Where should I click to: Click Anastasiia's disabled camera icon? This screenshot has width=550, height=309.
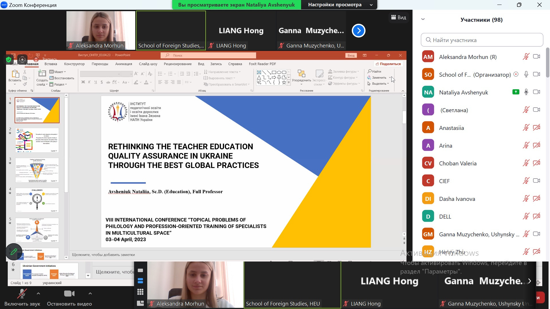[537, 128]
